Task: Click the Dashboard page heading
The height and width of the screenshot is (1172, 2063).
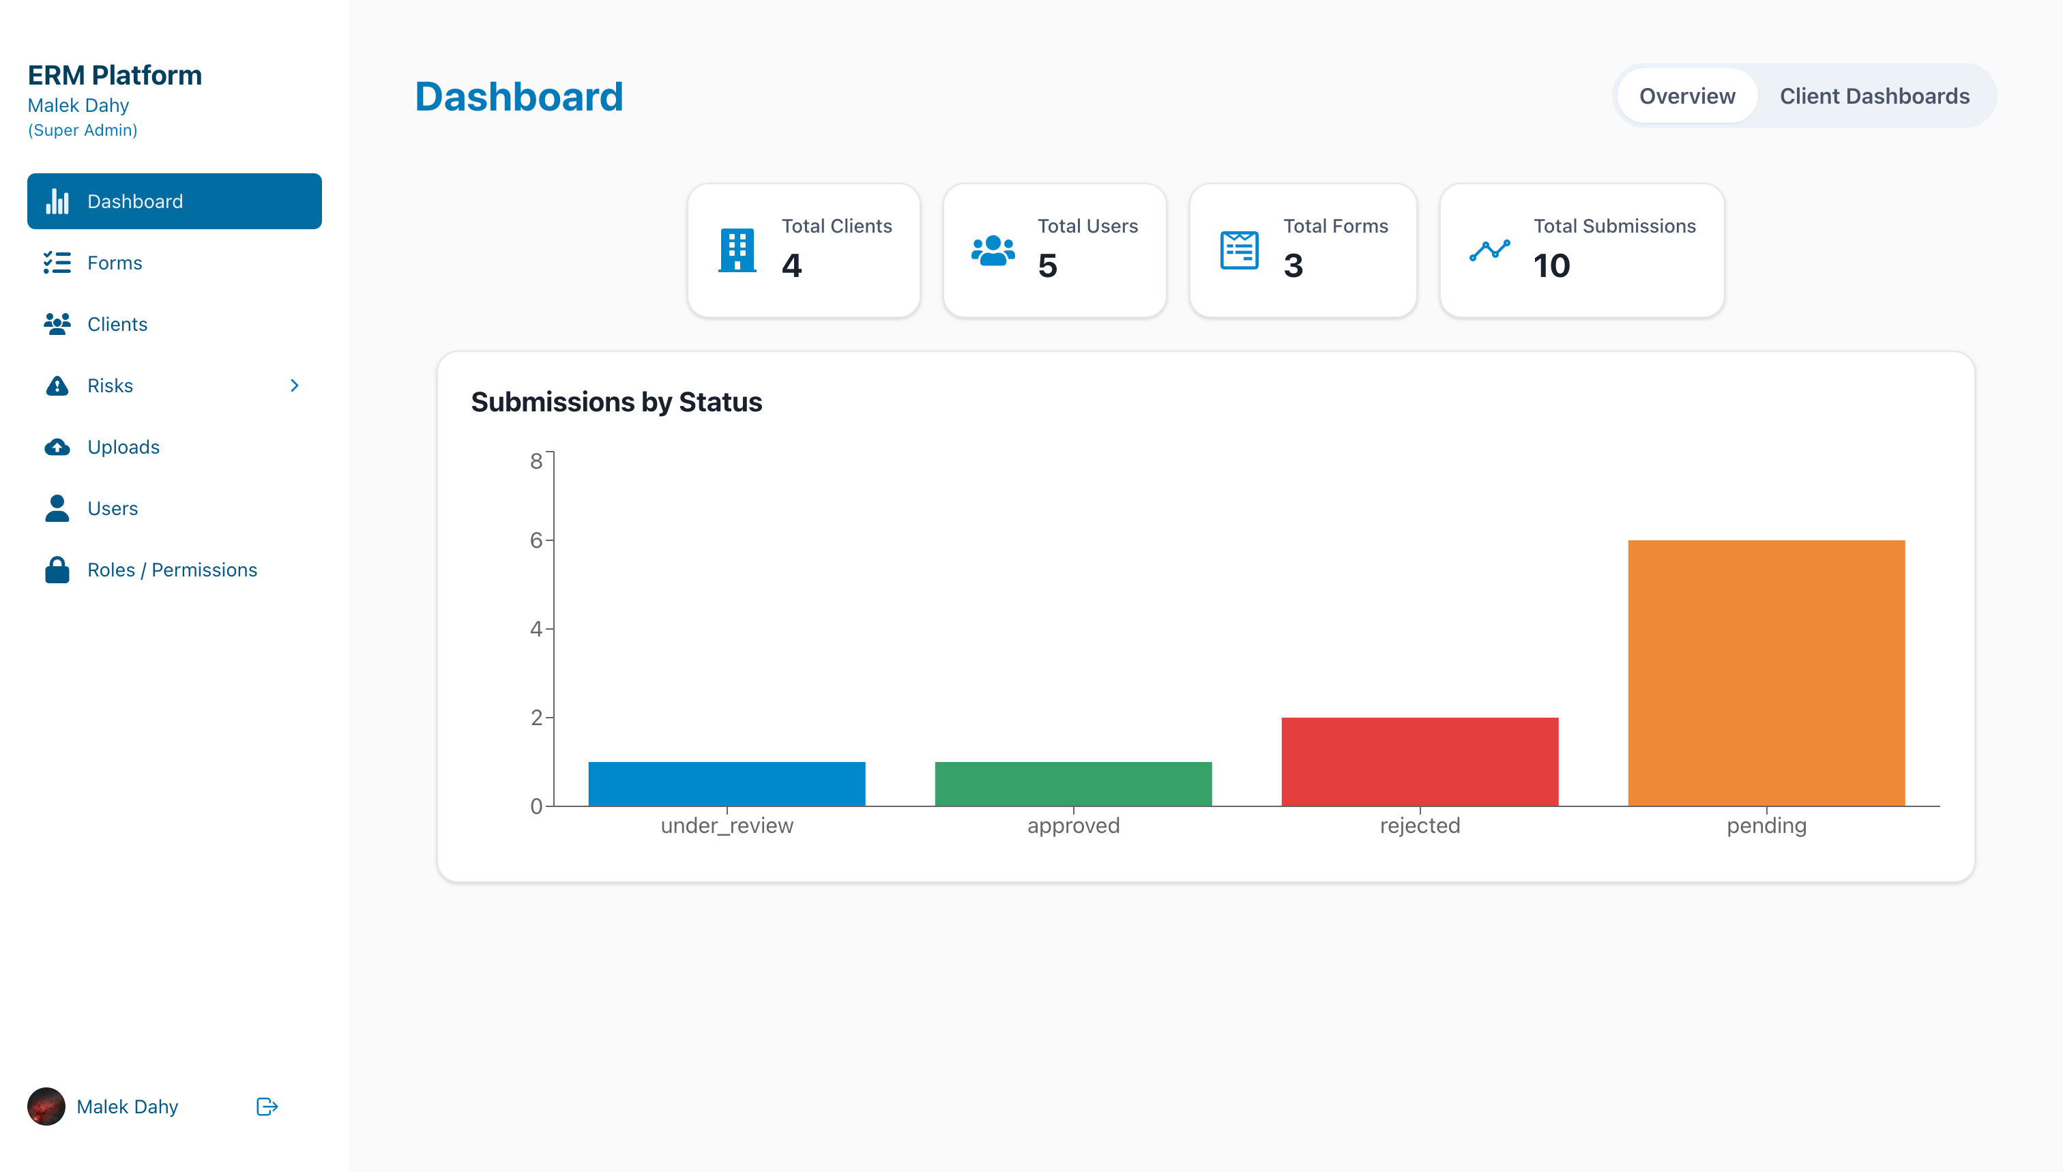Action: click(519, 97)
